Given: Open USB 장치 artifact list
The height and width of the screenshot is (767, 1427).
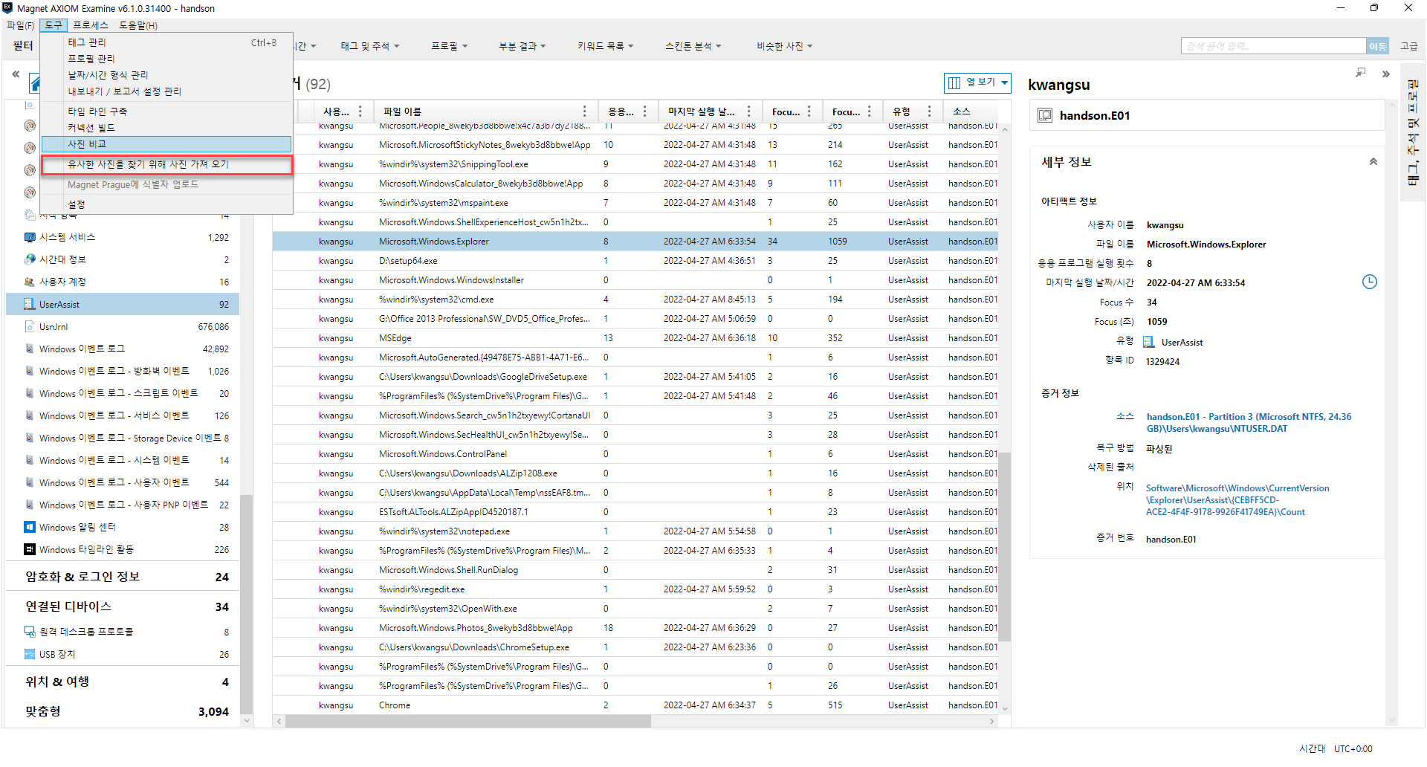Looking at the screenshot, I should (x=57, y=654).
